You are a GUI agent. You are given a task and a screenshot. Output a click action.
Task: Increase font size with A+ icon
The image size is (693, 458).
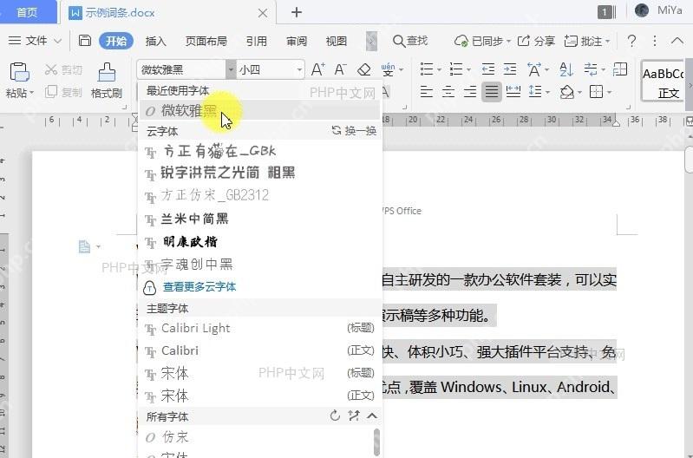[317, 69]
